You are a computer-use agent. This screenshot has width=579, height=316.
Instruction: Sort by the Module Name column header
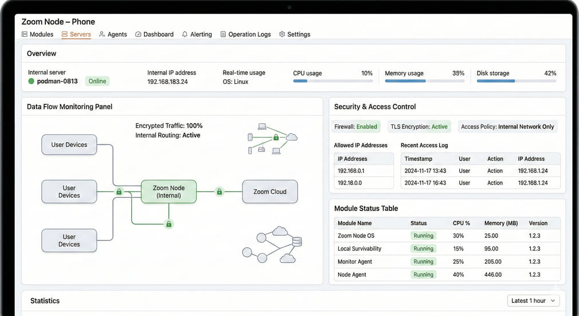click(x=355, y=223)
